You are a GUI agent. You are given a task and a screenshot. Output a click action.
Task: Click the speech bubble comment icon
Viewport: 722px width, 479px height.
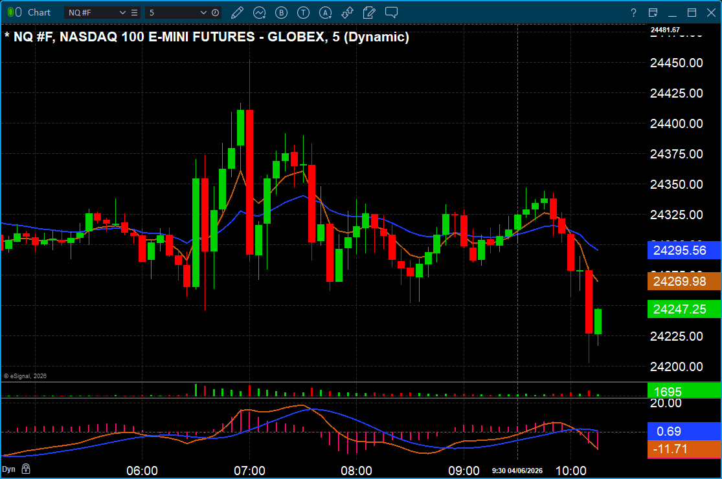[x=391, y=12]
